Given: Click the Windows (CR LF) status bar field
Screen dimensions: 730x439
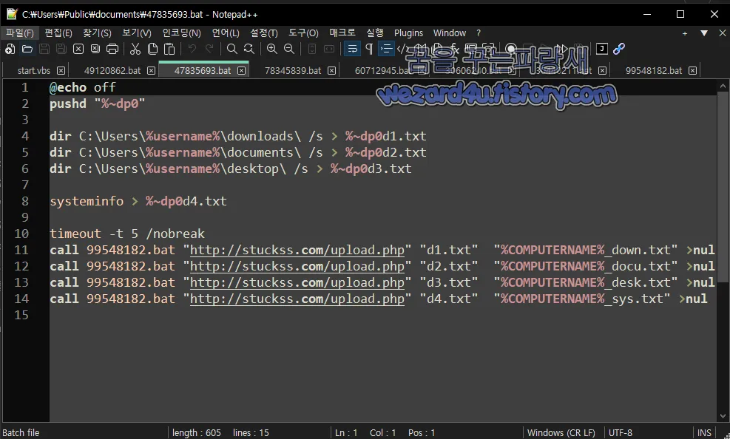Looking at the screenshot, I should click(561, 432).
